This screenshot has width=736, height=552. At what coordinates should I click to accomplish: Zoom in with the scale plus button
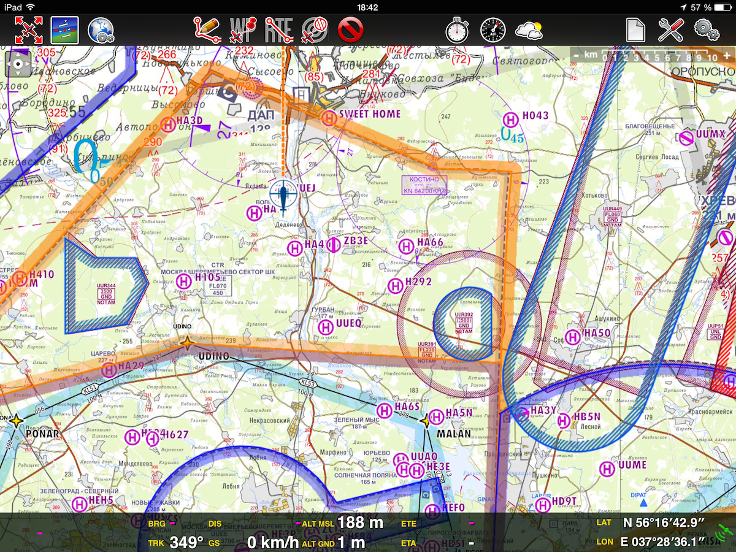click(x=726, y=56)
